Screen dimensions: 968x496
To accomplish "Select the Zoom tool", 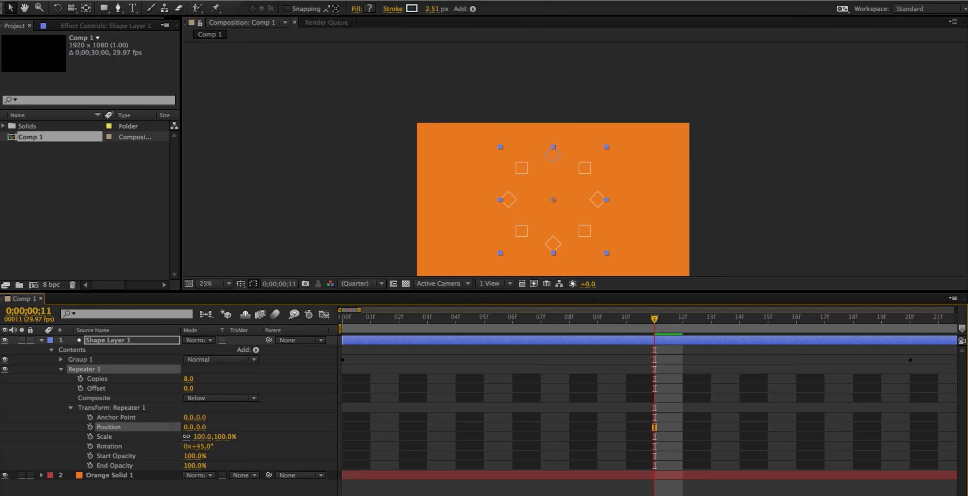I will coord(39,8).
